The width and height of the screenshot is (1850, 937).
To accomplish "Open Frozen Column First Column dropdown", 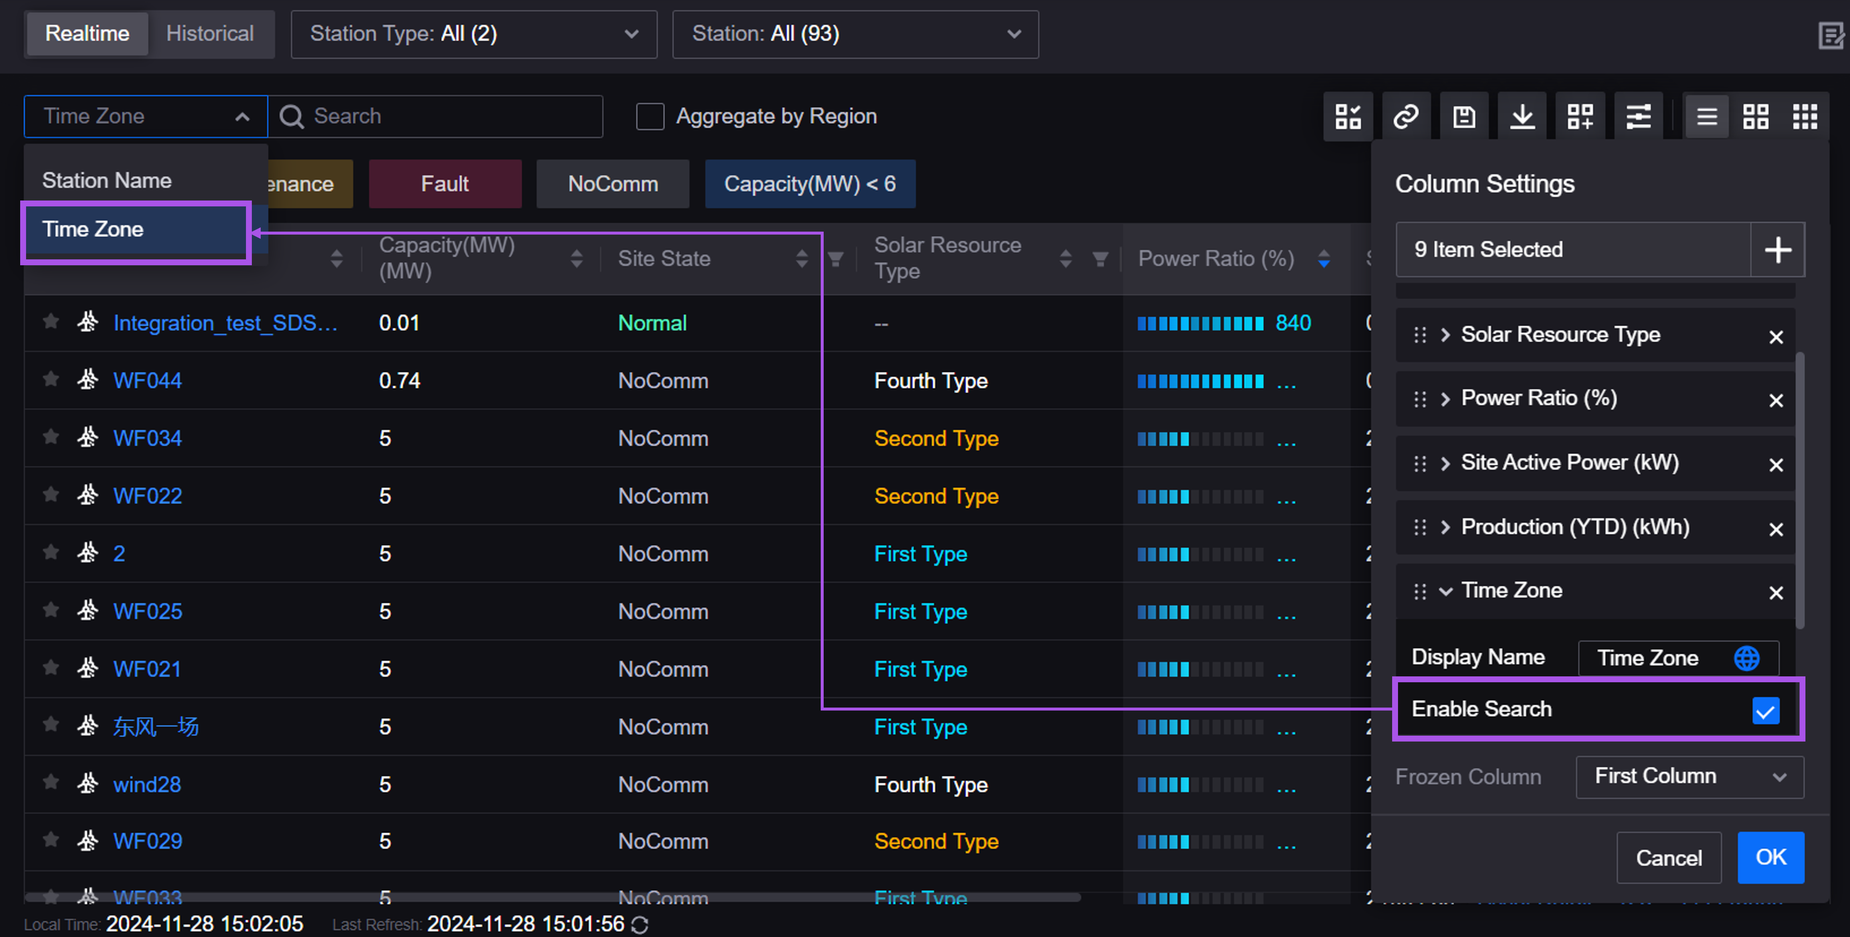I will [1689, 776].
